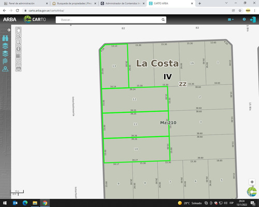The height and width of the screenshot is (207, 259).
Task: Click the Mz 210 block label
Action: 168,123
